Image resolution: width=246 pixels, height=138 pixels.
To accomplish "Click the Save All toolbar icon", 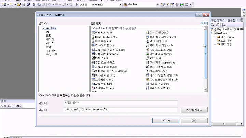I will 28,5.
